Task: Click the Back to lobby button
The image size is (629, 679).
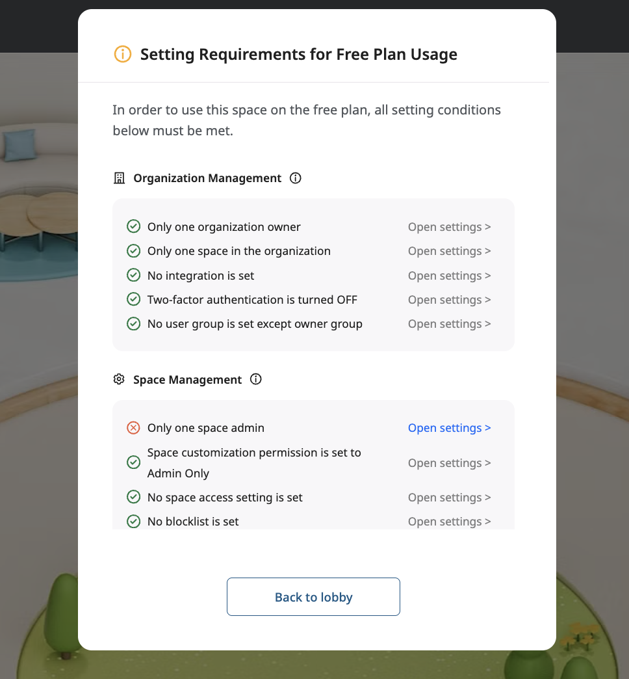Action: (x=313, y=597)
